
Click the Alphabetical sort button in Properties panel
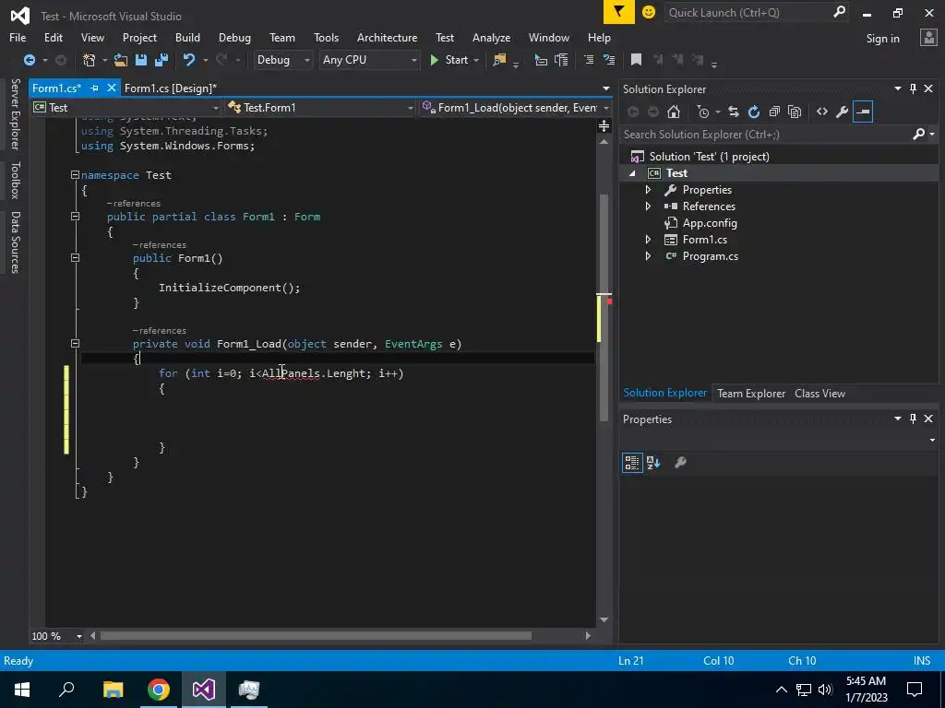[653, 463]
